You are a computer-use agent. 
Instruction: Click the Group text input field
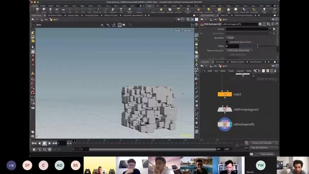pos(247,29)
